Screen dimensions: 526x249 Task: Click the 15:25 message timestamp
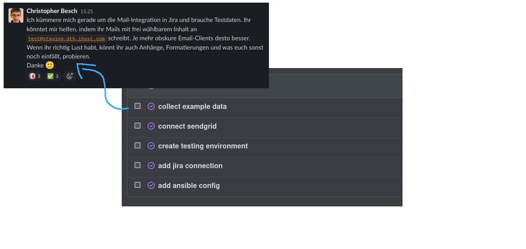87,11
